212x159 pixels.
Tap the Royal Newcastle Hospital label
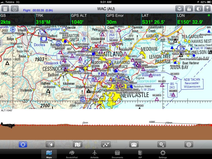(x=130, y=92)
